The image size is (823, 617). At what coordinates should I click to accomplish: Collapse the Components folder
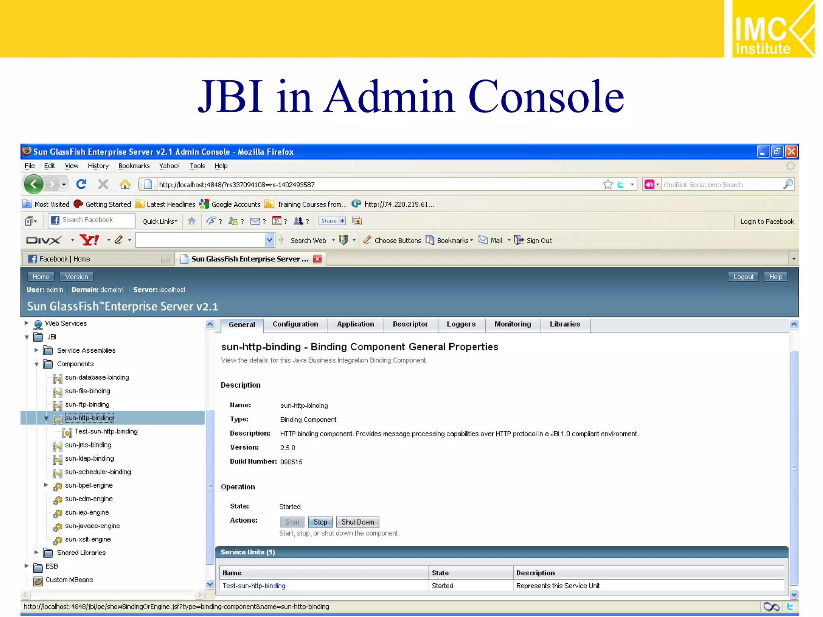tap(36, 364)
